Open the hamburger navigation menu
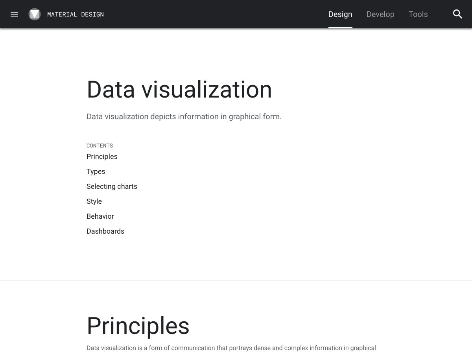The image size is (472, 354). [14, 14]
